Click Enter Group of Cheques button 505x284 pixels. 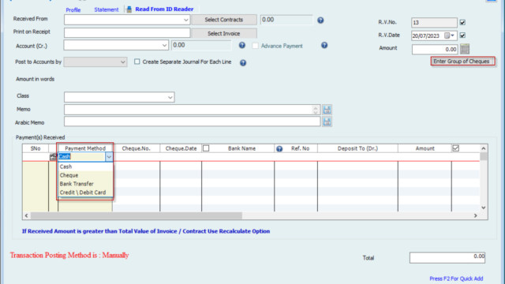(x=462, y=62)
